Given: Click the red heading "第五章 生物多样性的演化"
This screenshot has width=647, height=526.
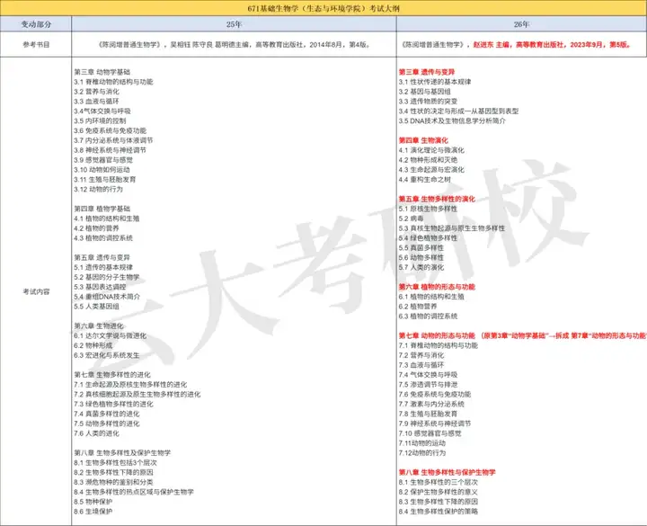Looking at the screenshot, I should tap(437, 199).
